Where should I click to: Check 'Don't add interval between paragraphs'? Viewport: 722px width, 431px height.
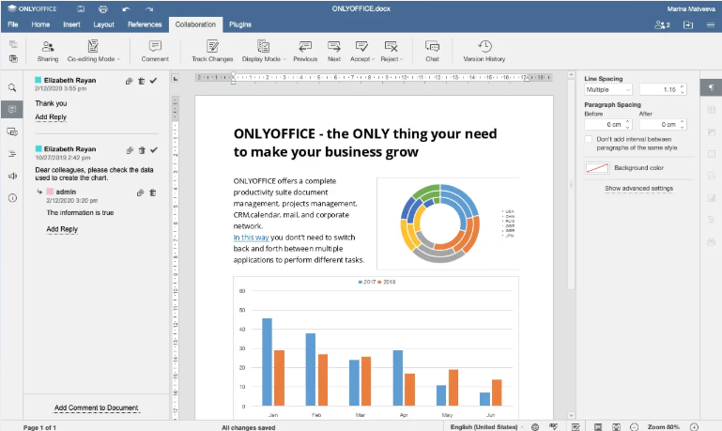(x=588, y=139)
